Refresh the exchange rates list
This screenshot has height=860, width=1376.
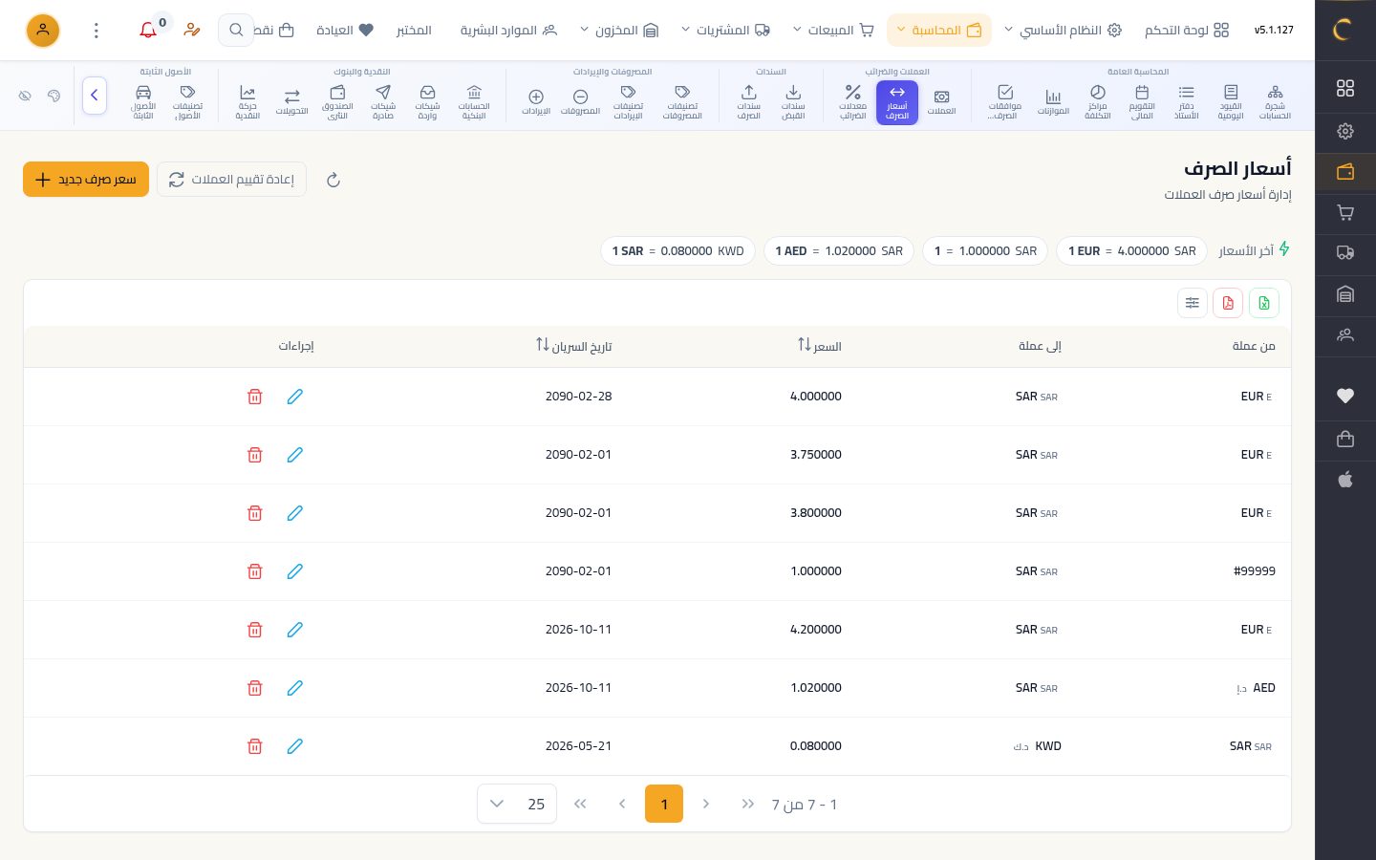coord(333,180)
